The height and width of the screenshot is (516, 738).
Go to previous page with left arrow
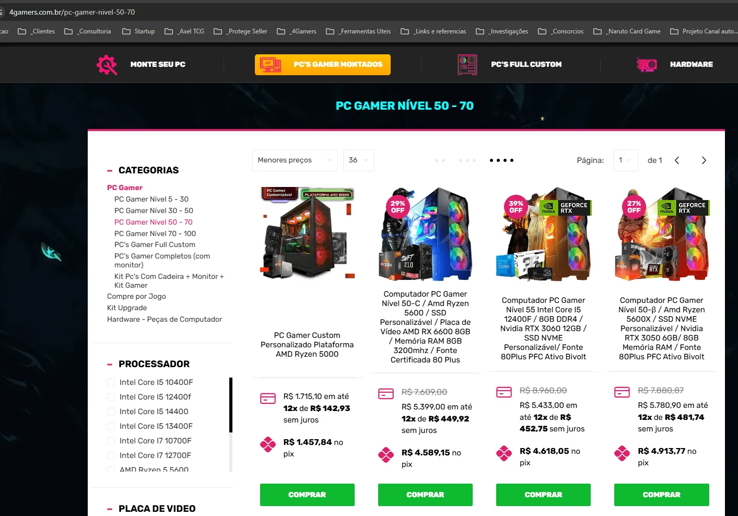(677, 160)
